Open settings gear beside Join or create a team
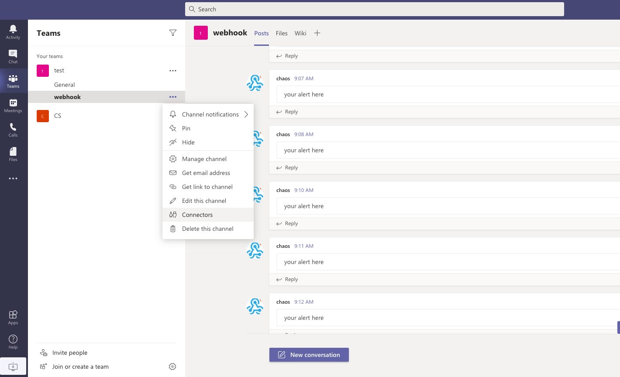 tap(172, 367)
